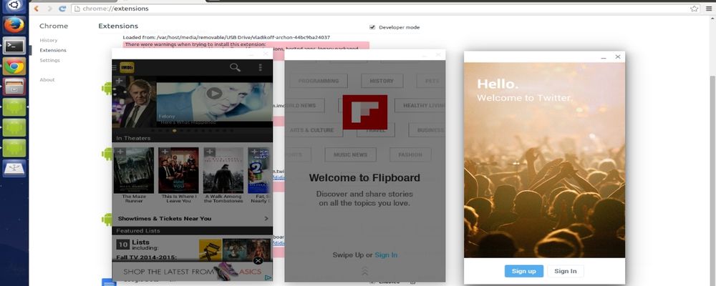Click the Chrome icon in the dock
Screen dimensions: 716x286
(x=14, y=66)
